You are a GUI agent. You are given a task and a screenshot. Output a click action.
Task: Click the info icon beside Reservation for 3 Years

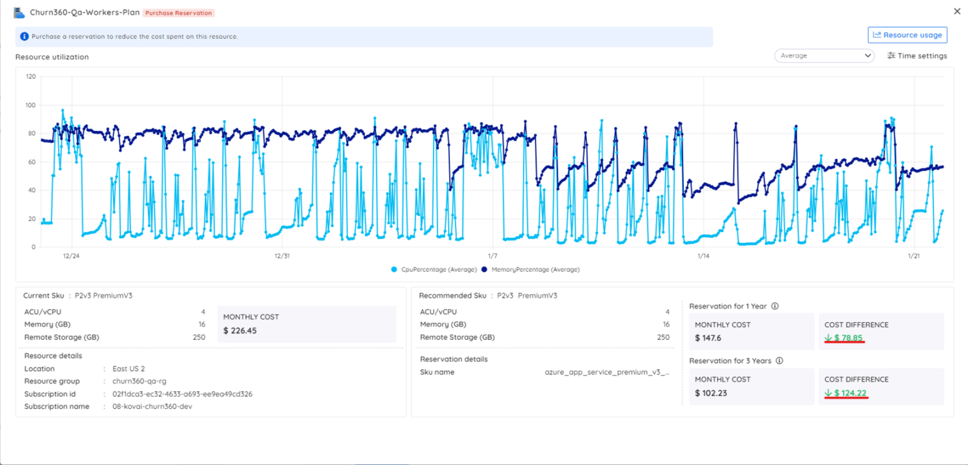click(x=780, y=361)
